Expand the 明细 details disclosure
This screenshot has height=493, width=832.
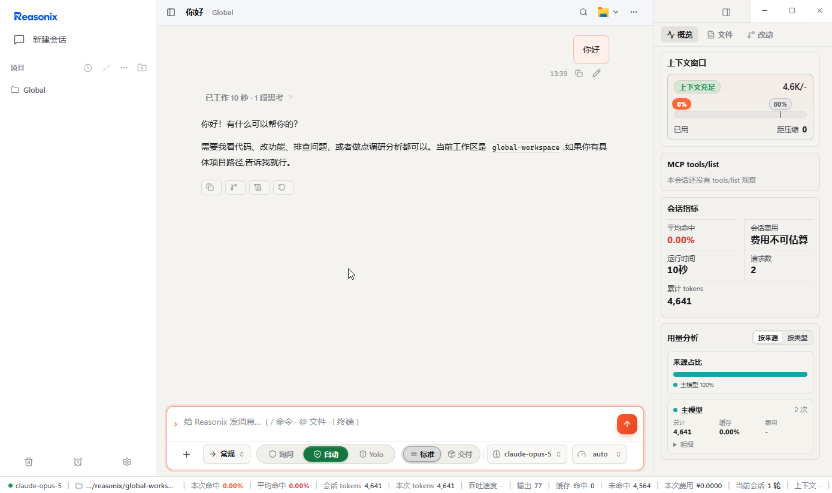[683, 444]
